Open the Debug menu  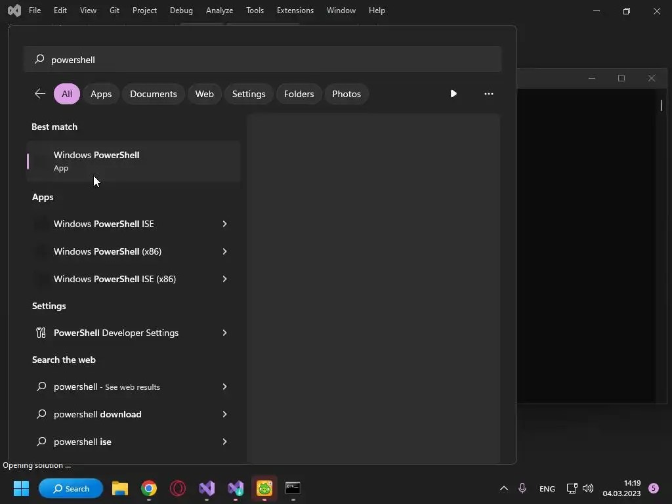[181, 10]
